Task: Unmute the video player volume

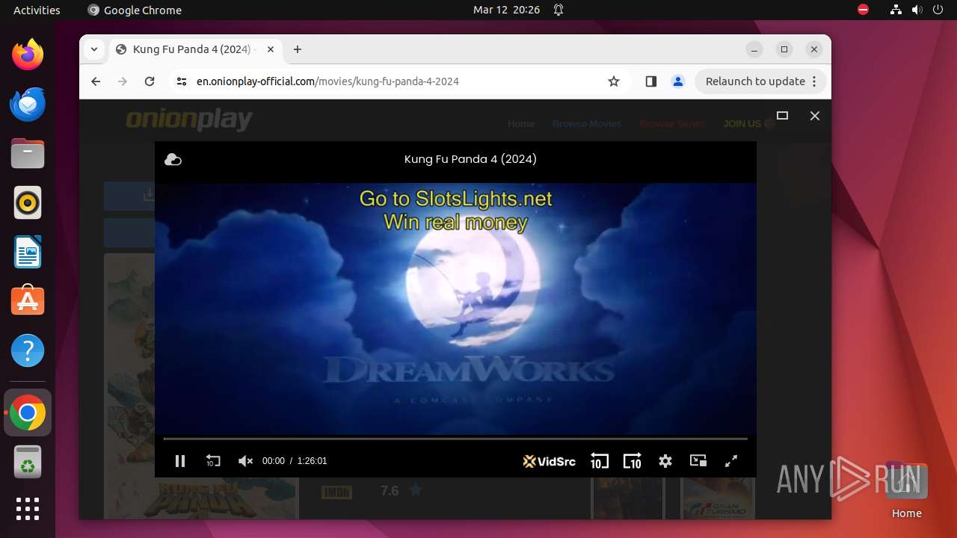Action: [245, 461]
